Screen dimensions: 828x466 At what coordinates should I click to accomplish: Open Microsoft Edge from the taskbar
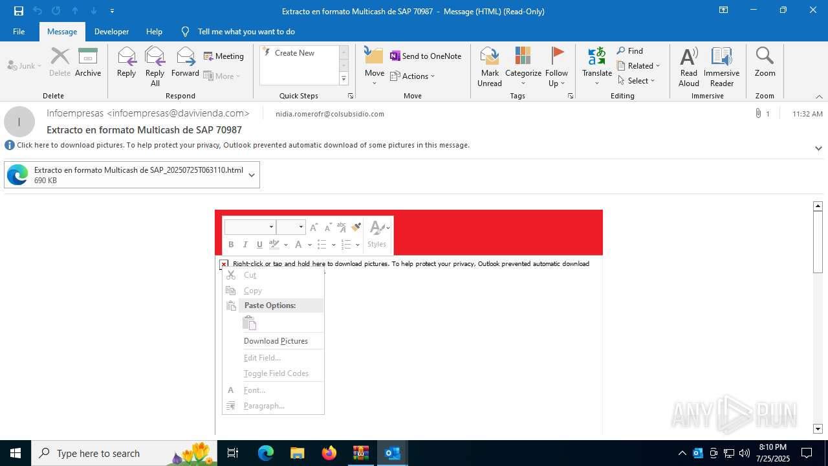coord(266,453)
